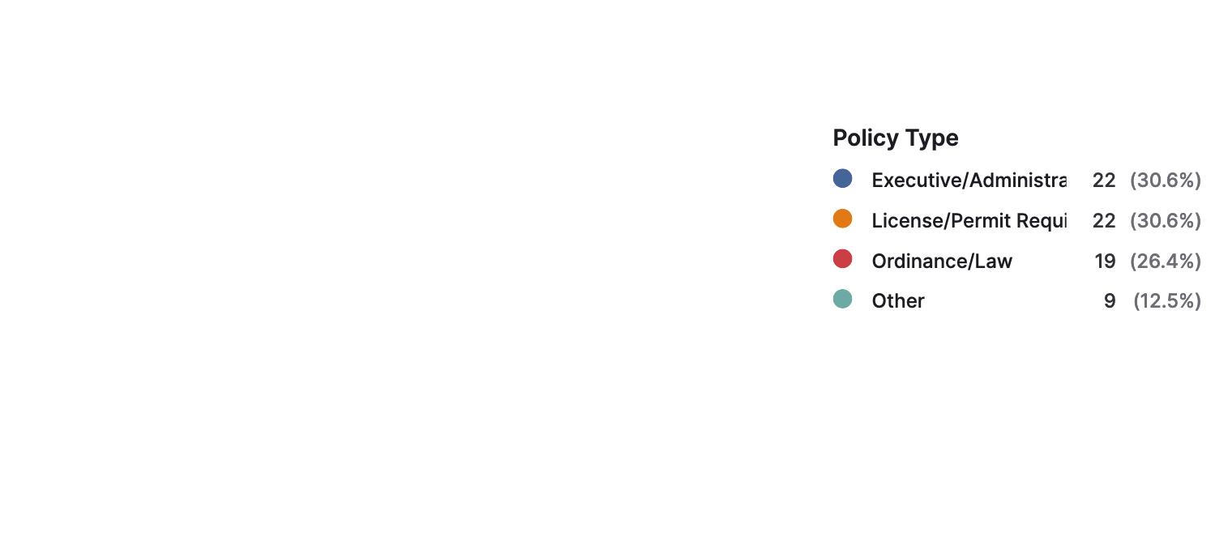
Task: Click the blank chart area left of legend
Action: [405, 275]
